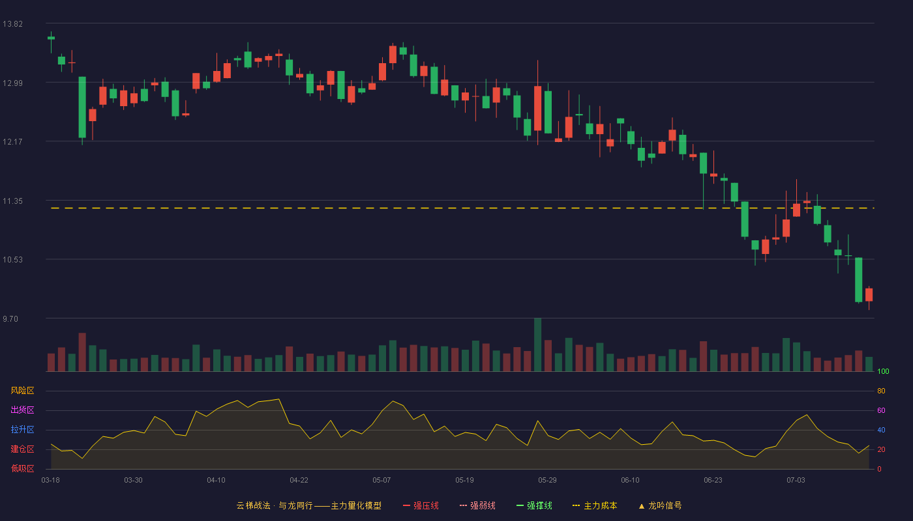Toggle the 强弱线 legend entry
The image size is (913, 521).
(x=477, y=505)
